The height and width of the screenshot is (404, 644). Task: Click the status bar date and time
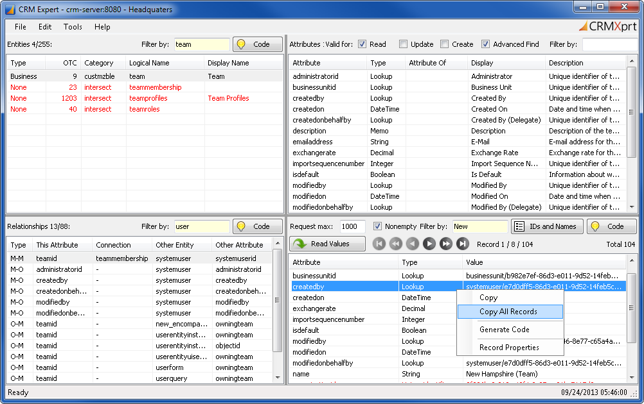[594, 392]
